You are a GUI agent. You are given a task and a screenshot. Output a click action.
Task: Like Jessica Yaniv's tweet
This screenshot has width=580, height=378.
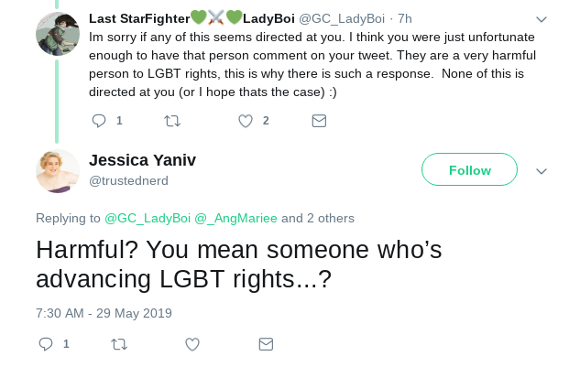pos(192,344)
